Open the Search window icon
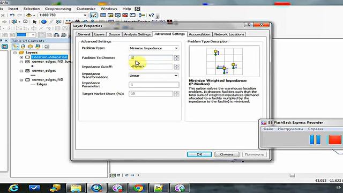The width and height of the screenshot is (343, 193). (x=118, y=15)
